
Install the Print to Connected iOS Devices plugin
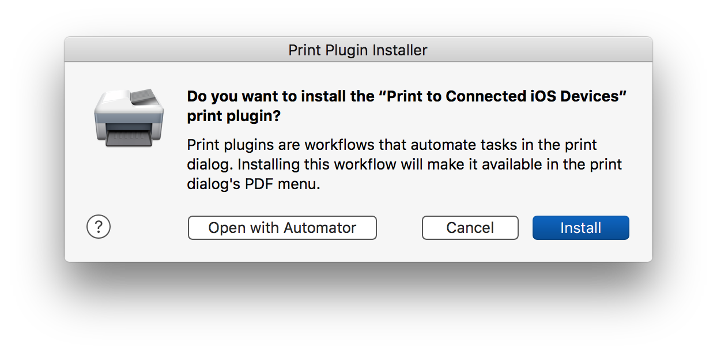(x=580, y=227)
